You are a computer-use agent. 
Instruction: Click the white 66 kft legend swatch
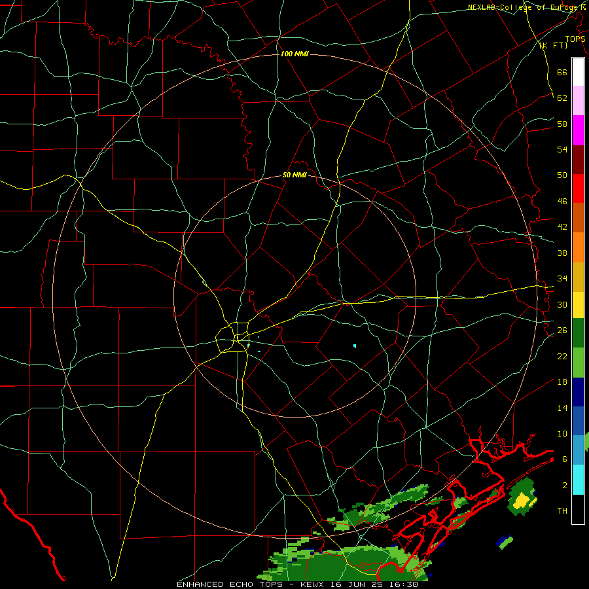pyautogui.click(x=578, y=72)
